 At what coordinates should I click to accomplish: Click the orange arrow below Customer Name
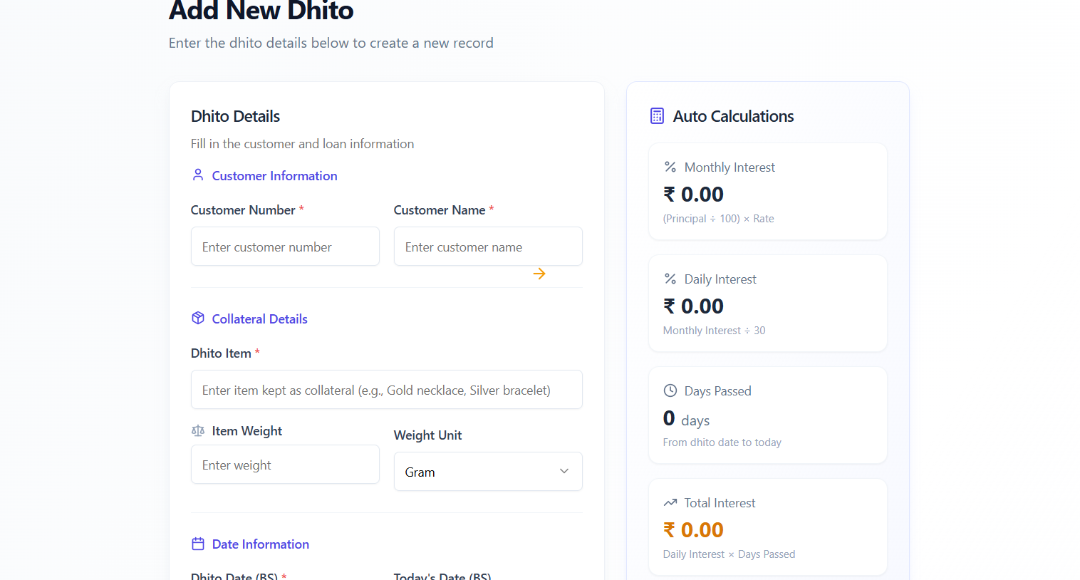coord(539,274)
